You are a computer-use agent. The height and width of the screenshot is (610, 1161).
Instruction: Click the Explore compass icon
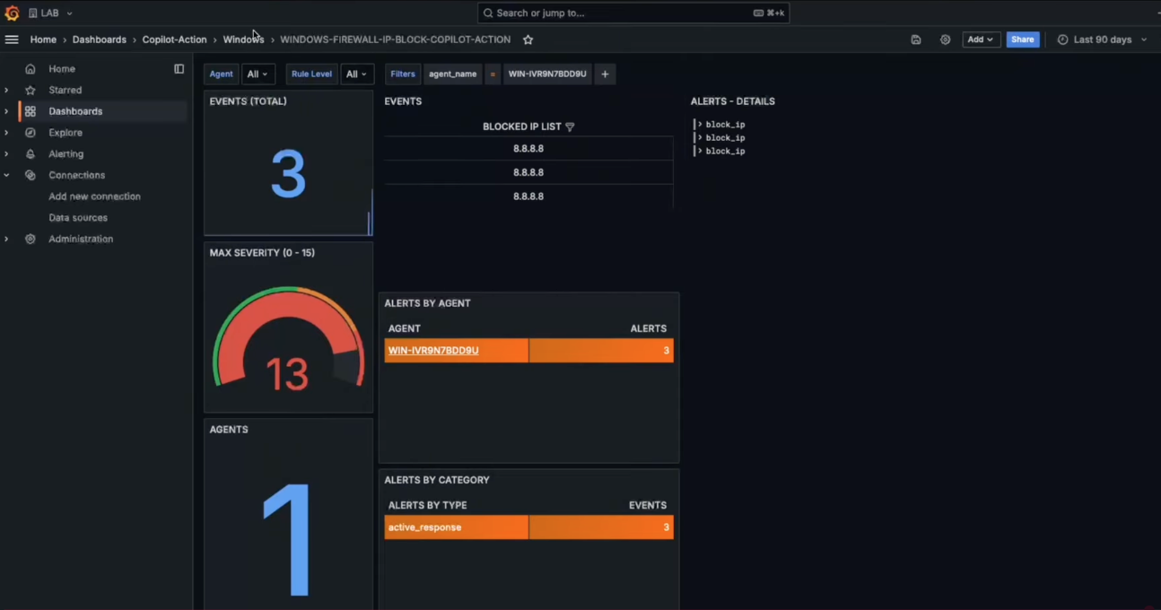(31, 133)
